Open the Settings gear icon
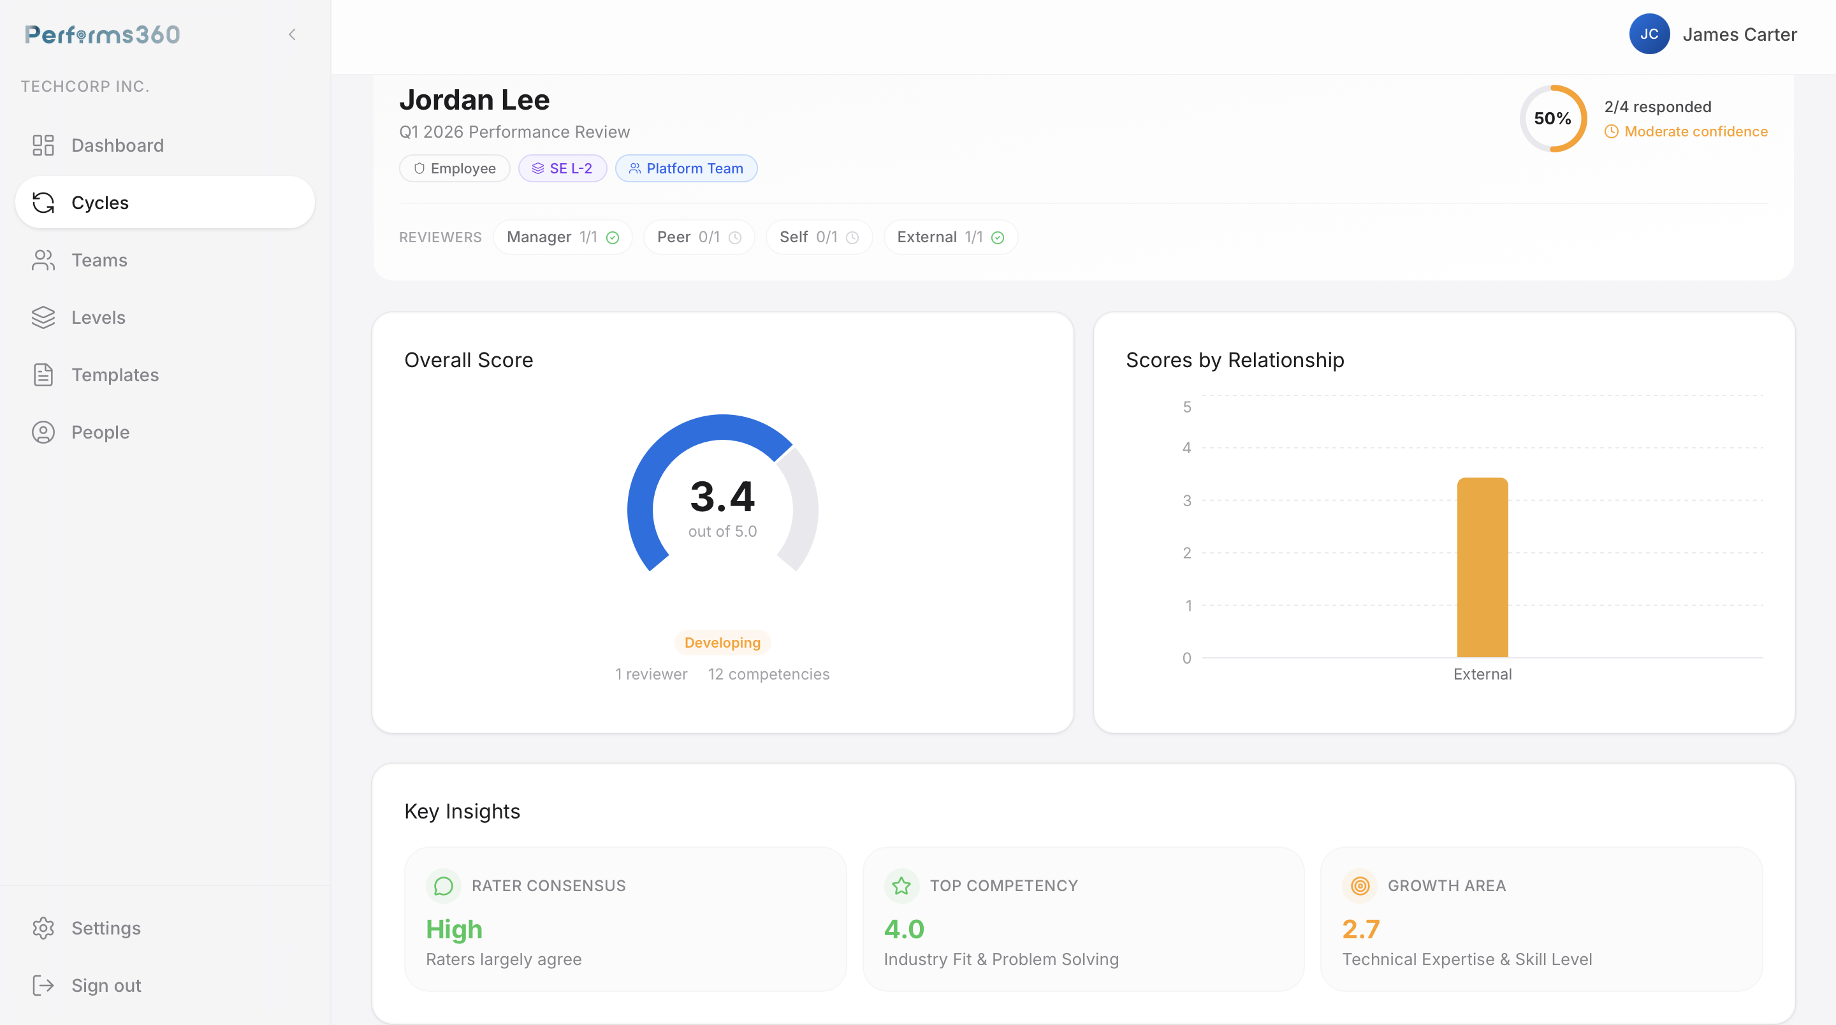 43,928
